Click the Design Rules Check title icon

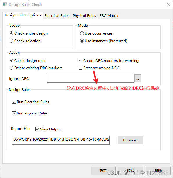(5, 5)
